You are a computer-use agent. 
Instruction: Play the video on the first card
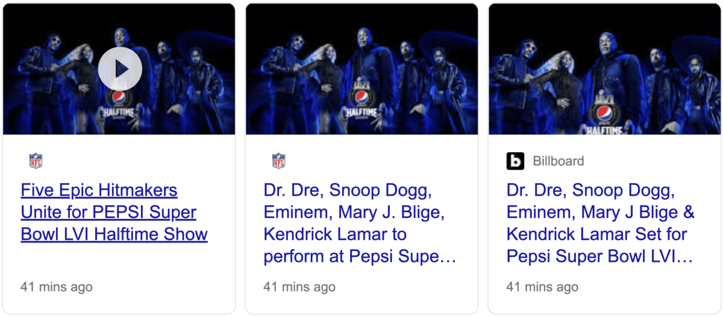pyautogui.click(x=120, y=69)
